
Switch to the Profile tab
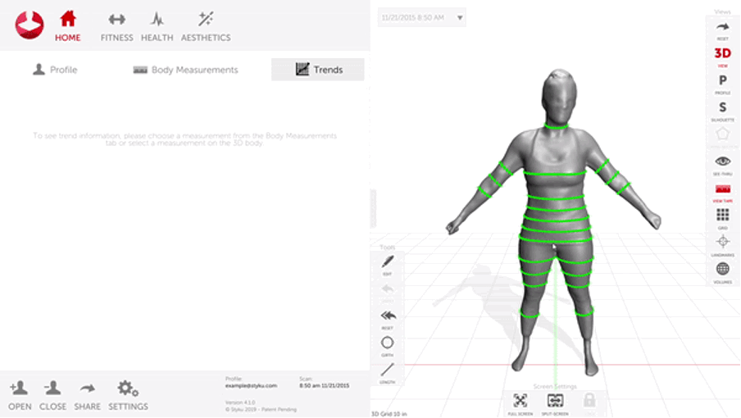click(55, 70)
